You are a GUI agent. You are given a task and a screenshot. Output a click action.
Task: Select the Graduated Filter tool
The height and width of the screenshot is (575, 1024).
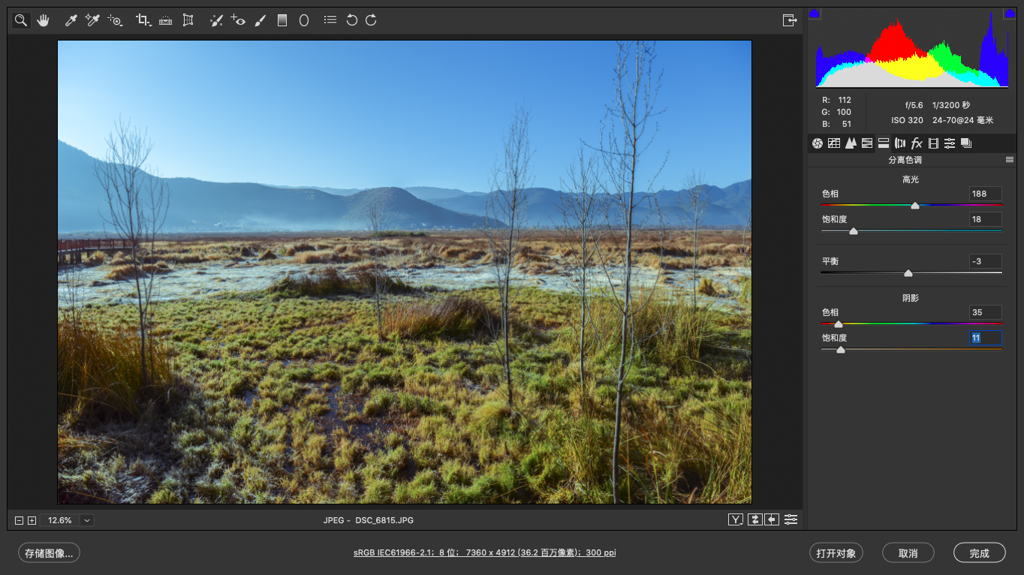point(282,20)
